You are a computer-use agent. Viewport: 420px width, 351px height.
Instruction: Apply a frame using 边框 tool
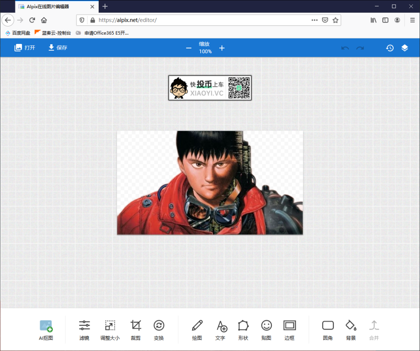290,330
